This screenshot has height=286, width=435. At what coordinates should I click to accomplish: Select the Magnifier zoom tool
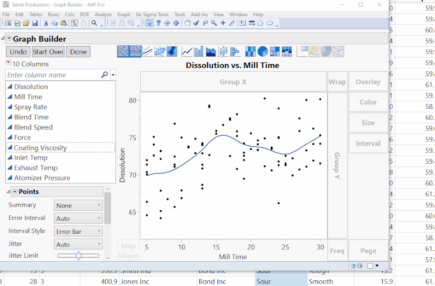click(214, 24)
